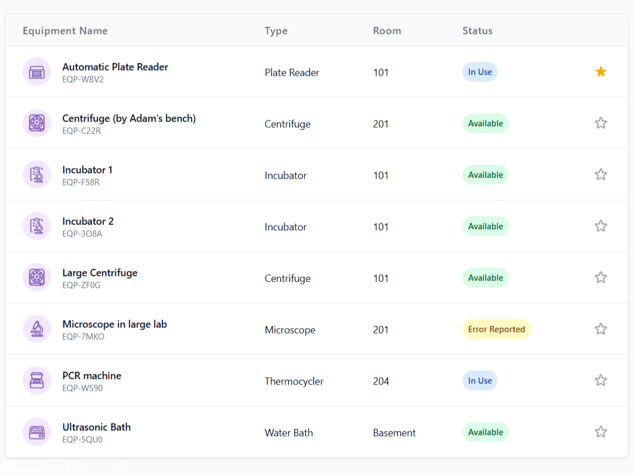Sort by the Status column header
This screenshot has height=475, width=634.
[x=477, y=31]
